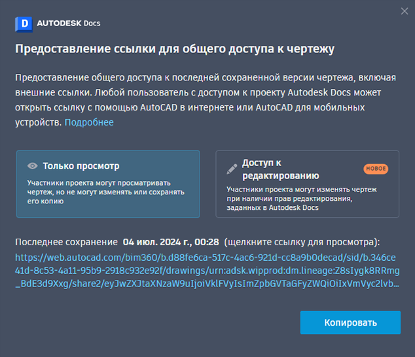Image resolution: width=415 pixels, height=357 pixels.
Task: Click the НОВОЕ badge
Action: [376, 169]
